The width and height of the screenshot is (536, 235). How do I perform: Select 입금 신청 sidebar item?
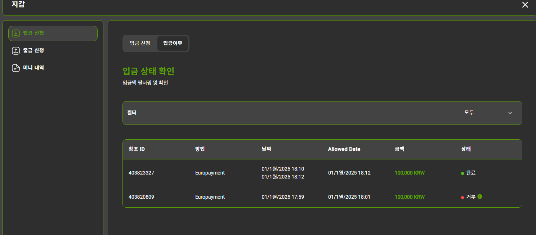(53, 33)
